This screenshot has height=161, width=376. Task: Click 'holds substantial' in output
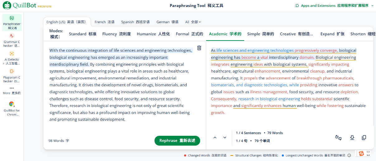coord(317,99)
